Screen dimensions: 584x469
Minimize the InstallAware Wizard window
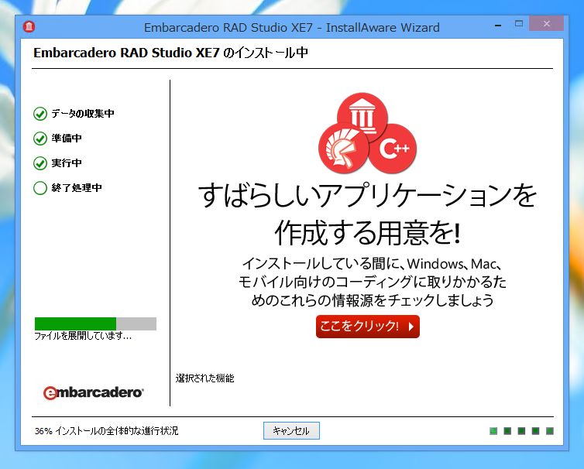click(498, 26)
